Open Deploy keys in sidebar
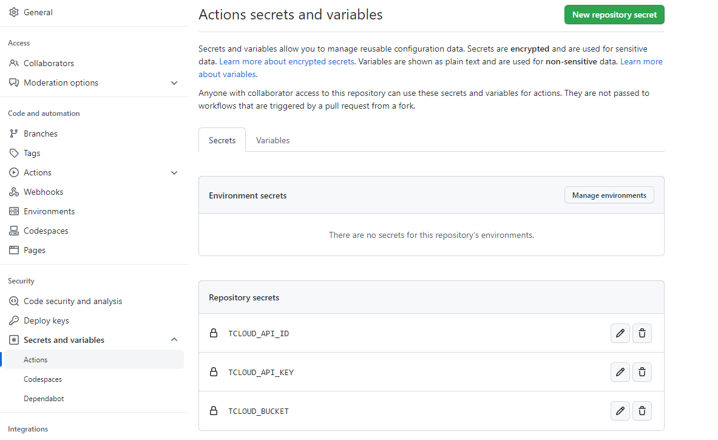This screenshot has height=440, width=718. [x=46, y=320]
